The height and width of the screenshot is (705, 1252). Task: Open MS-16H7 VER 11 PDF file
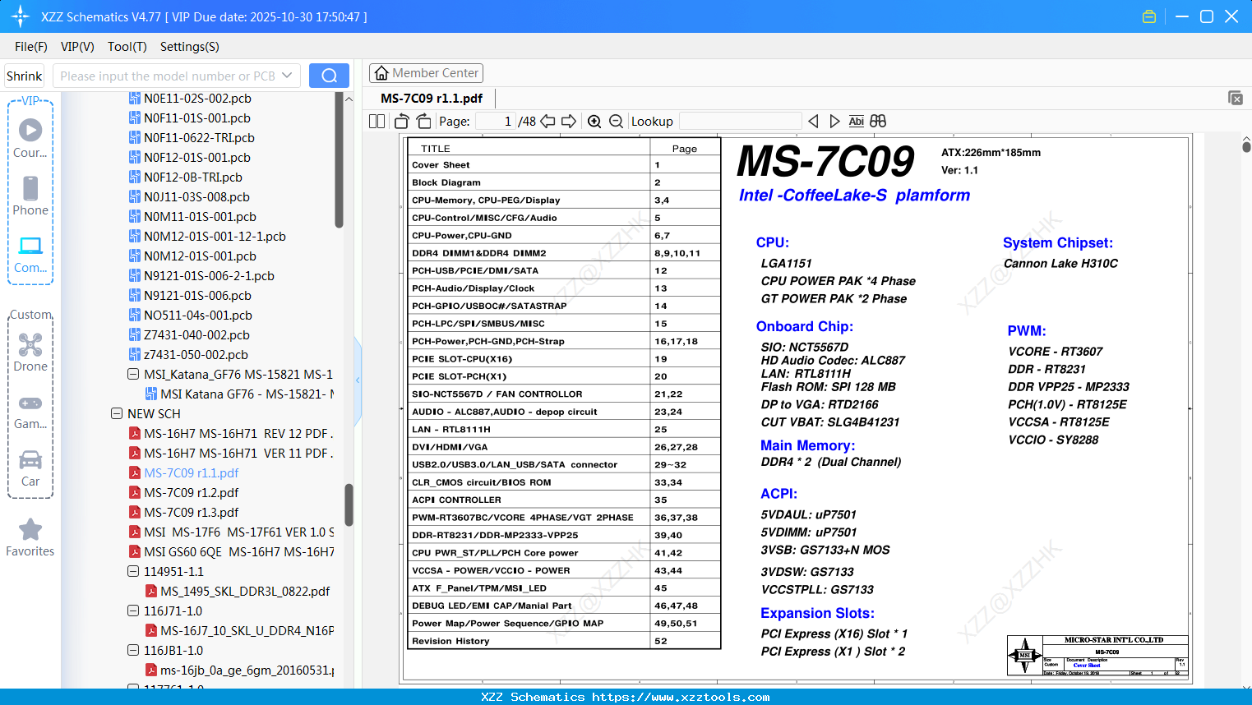231,454
